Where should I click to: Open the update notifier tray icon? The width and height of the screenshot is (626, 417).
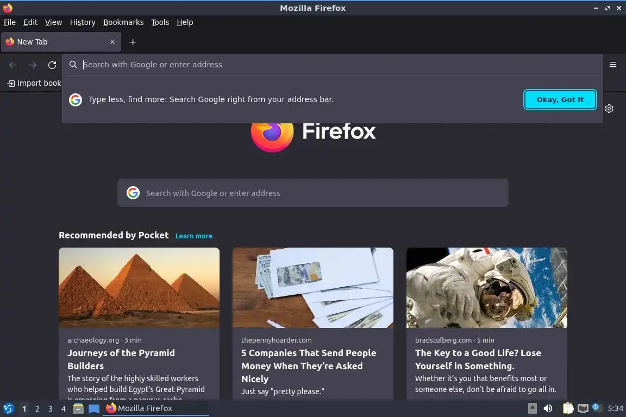(597, 407)
